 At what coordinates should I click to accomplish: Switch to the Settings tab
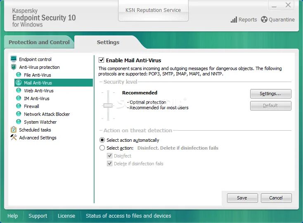coord(108,42)
